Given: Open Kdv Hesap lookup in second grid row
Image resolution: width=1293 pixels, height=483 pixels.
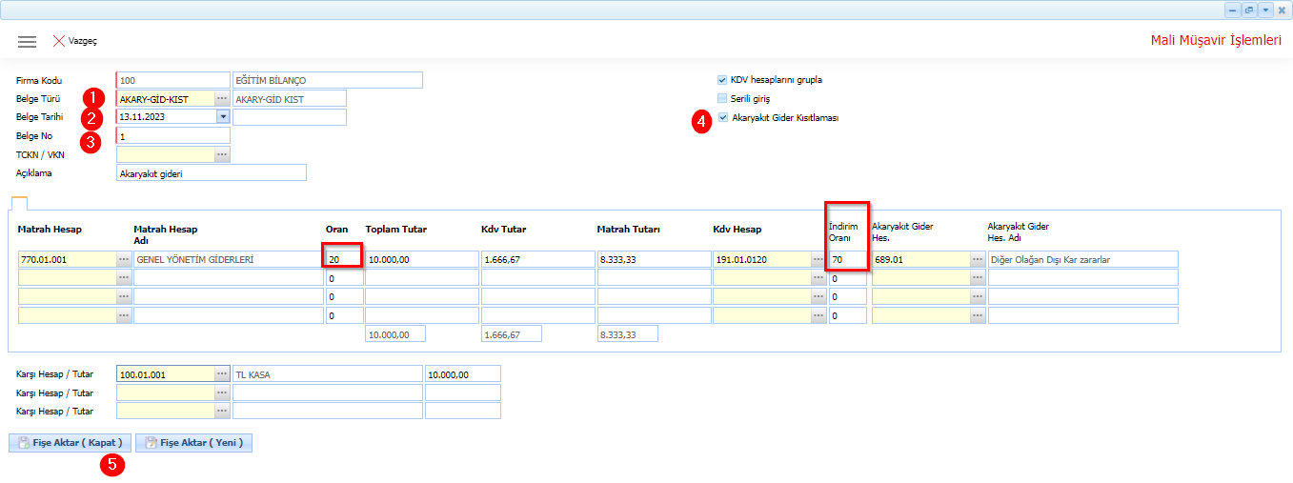Looking at the screenshot, I should (x=818, y=277).
